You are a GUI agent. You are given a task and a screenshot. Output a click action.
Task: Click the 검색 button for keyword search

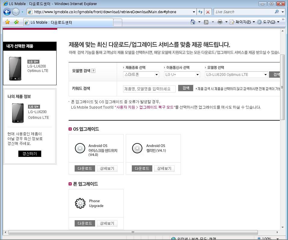pyautogui.click(x=186, y=88)
